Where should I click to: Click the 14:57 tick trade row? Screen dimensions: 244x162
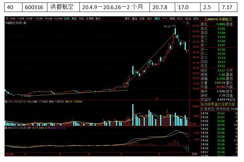click(x=219, y=152)
